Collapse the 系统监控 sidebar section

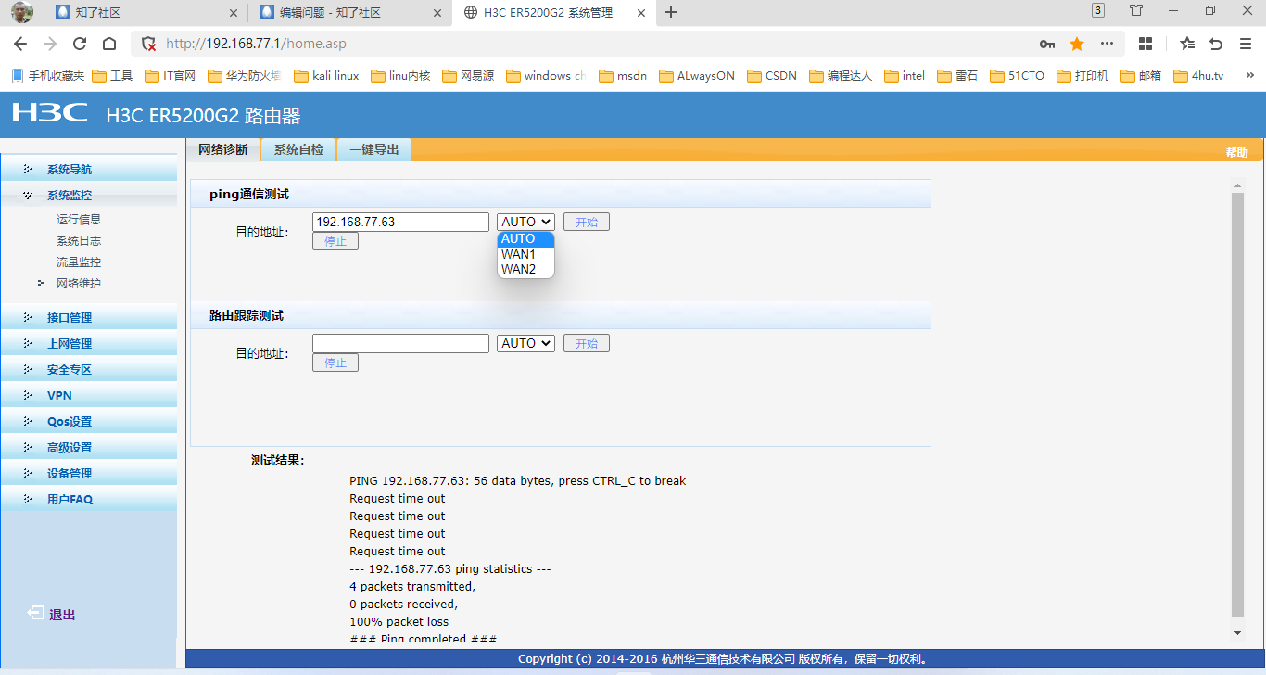89,196
